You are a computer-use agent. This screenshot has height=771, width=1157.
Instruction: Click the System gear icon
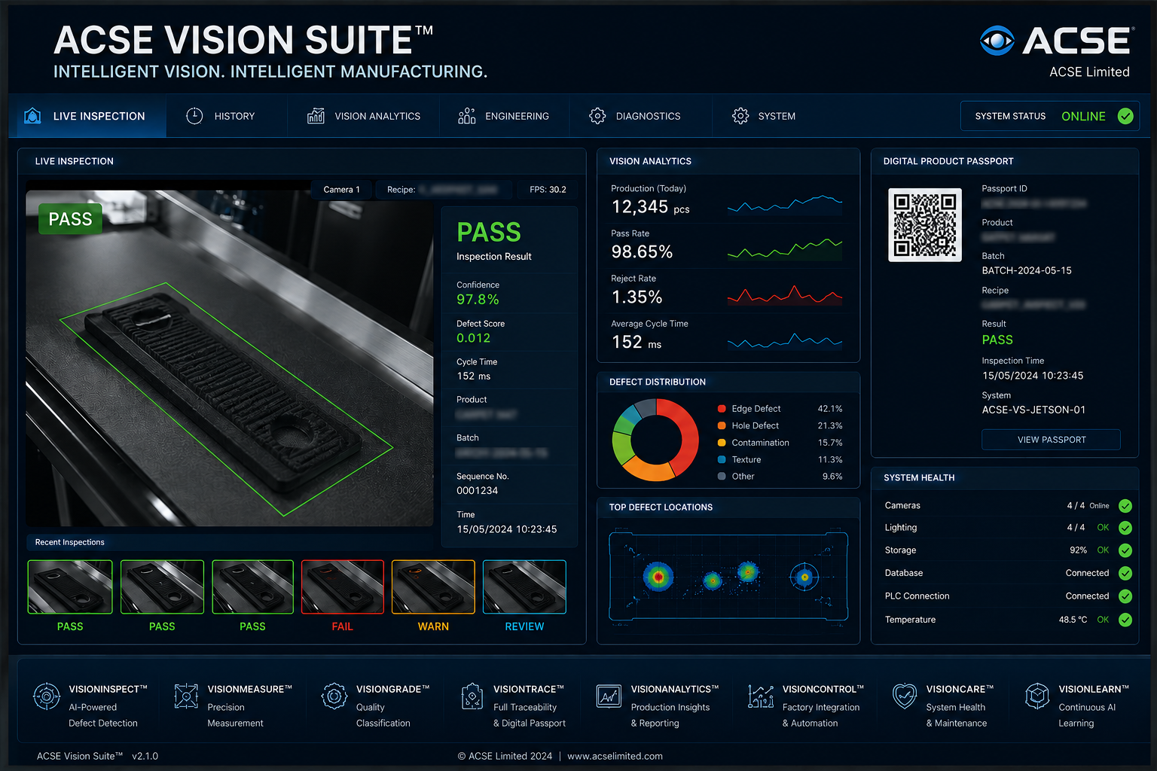coord(740,116)
